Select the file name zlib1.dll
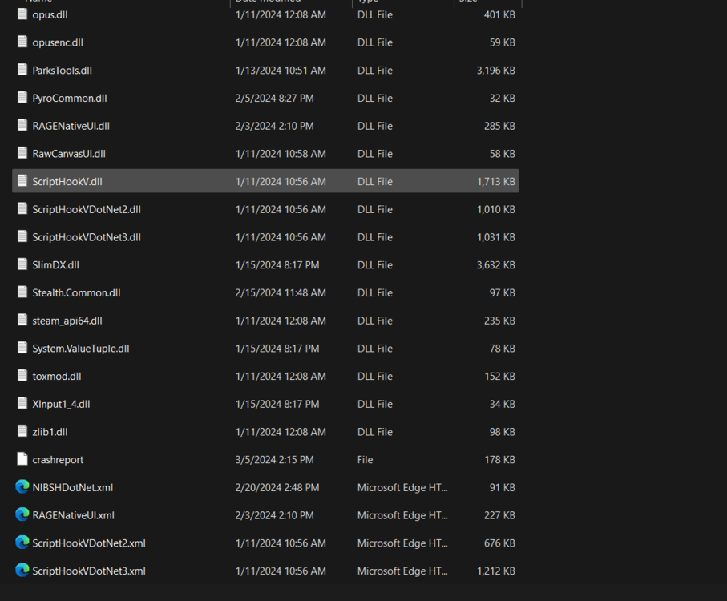 (50, 432)
